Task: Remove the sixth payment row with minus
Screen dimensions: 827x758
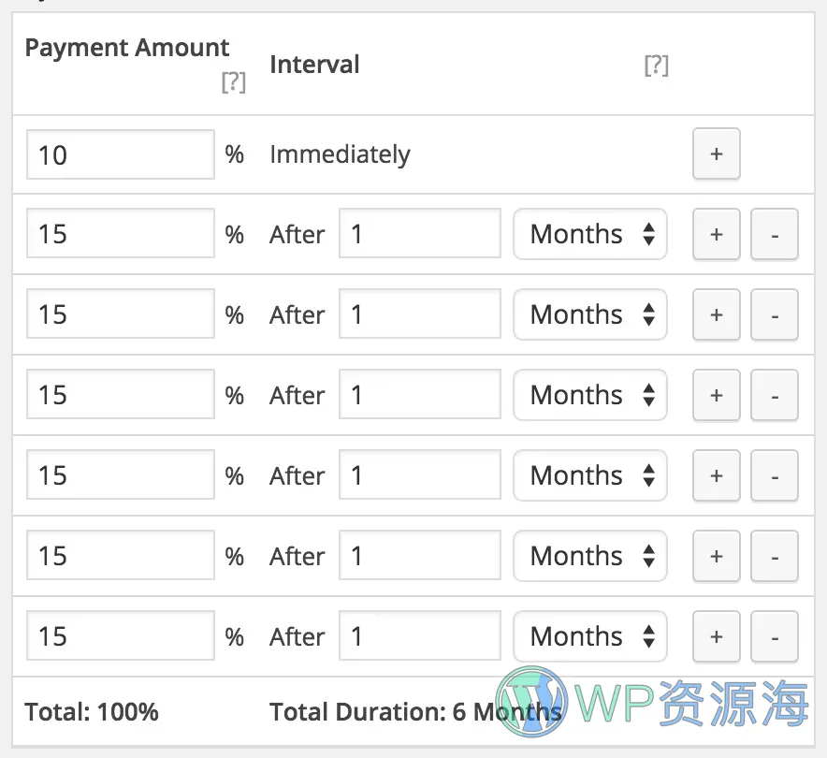Action: click(x=775, y=556)
